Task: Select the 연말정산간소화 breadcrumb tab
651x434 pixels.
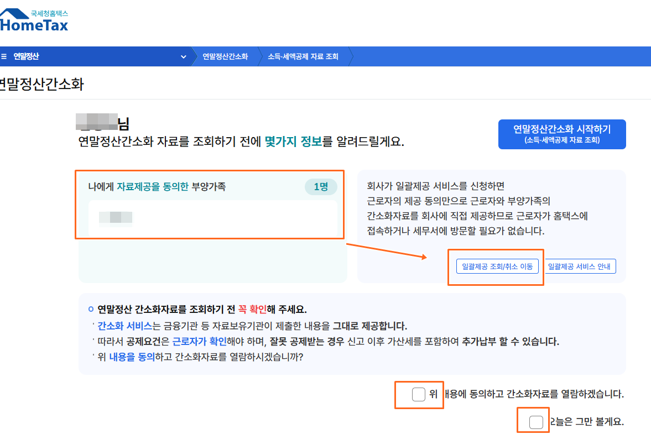Action: point(226,56)
